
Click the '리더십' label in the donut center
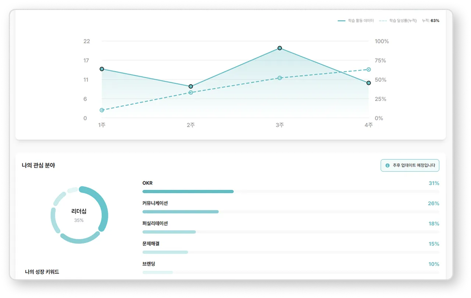click(79, 212)
